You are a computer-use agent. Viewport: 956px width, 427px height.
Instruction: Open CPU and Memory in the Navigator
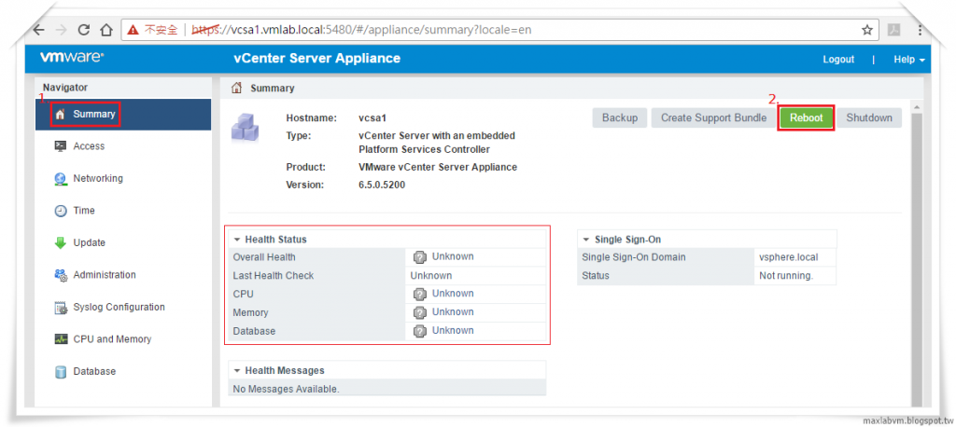coord(112,339)
